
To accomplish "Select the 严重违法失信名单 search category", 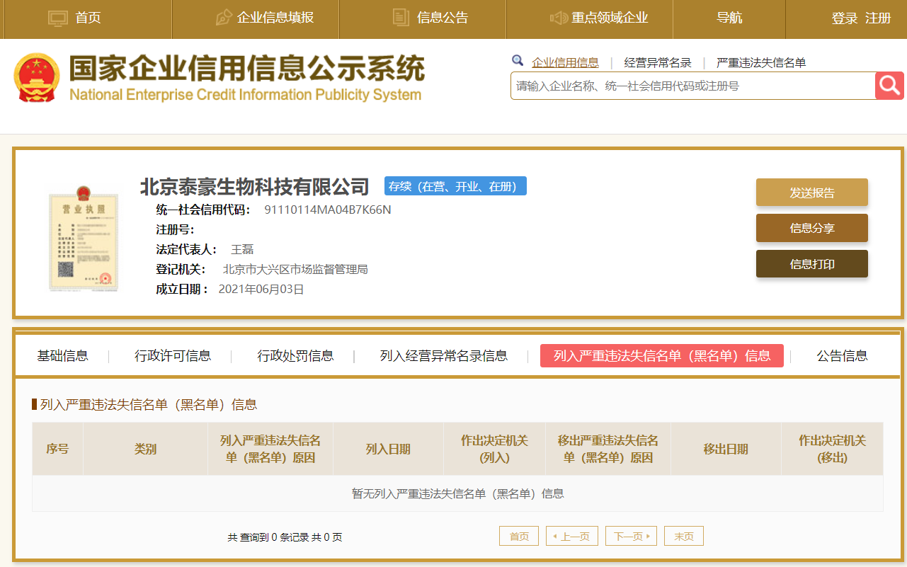I will pyautogui.click(x=760, y=63).
